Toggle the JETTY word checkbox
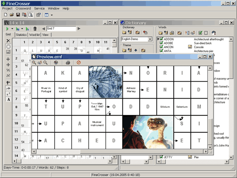This screenshot has width=237, height=178. coord(161,157)
